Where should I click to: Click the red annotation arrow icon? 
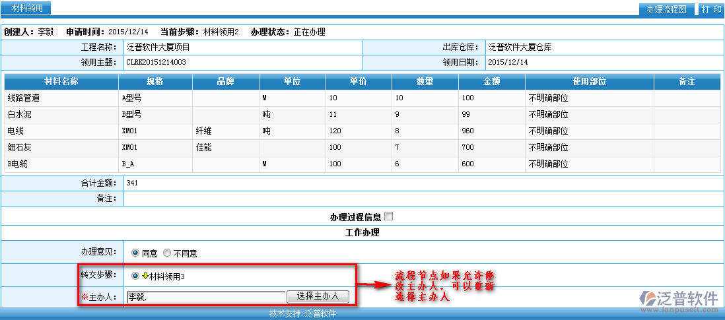[x=374, y=286]
